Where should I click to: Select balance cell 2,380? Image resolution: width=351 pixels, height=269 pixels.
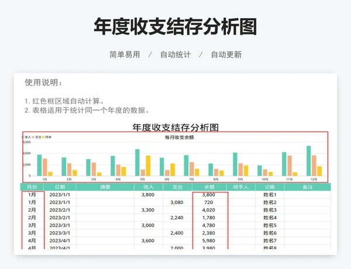209,233
